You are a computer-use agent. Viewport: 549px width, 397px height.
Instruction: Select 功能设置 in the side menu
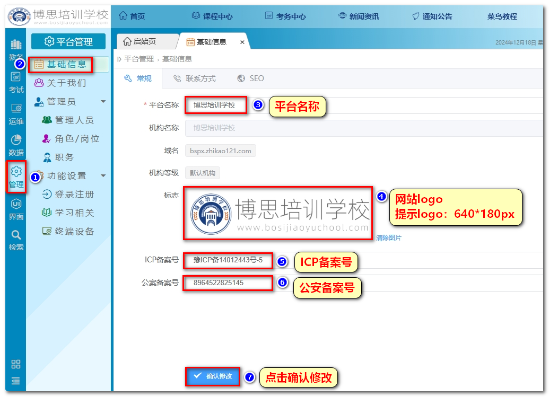click(x=62, y=175)
